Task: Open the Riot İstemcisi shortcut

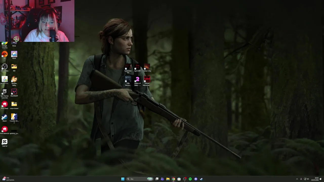Action: coord(5,130)
